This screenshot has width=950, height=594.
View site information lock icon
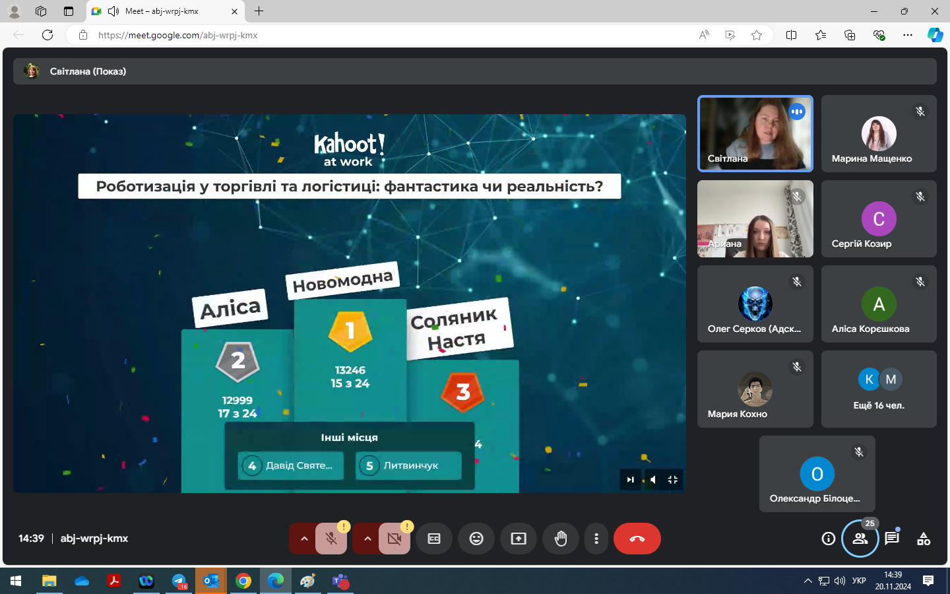(x=83, y=35)
